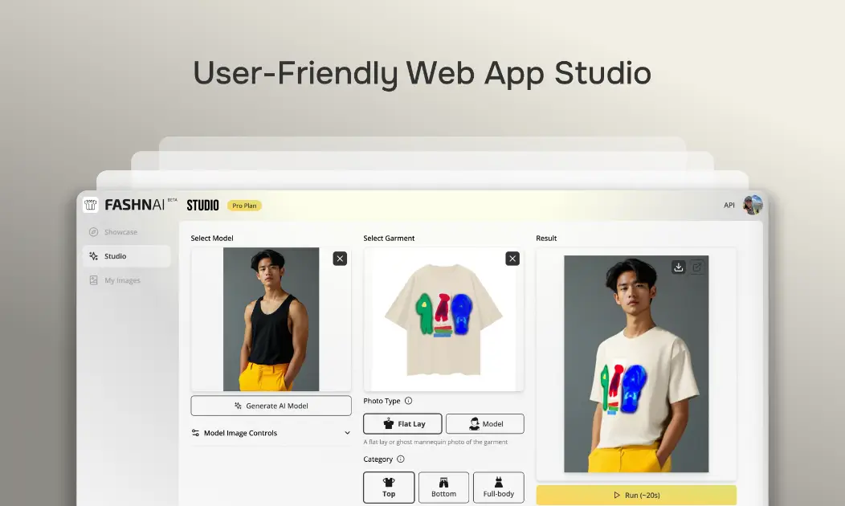Screen dimensions: 845x506
Task: Open result in new view via external-link icon
Action: (698, 267)
